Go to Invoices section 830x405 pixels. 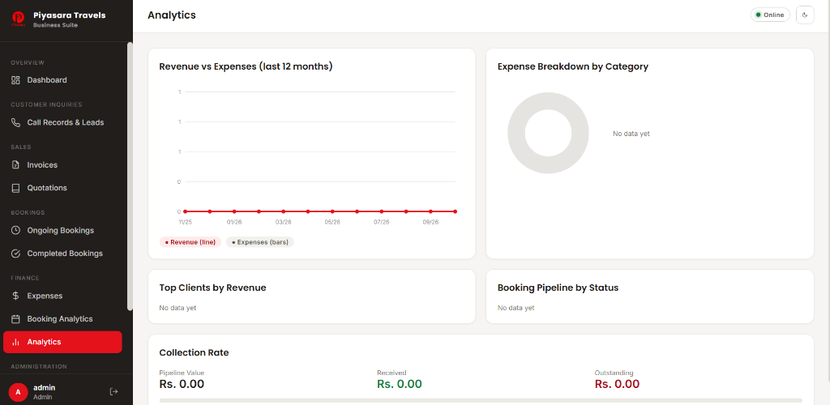coord(62,165)
